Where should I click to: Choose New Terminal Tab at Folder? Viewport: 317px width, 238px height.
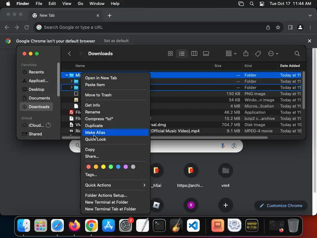[x=115, y=209]
